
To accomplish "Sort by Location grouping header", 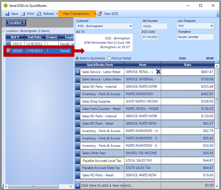I will 16,23.
